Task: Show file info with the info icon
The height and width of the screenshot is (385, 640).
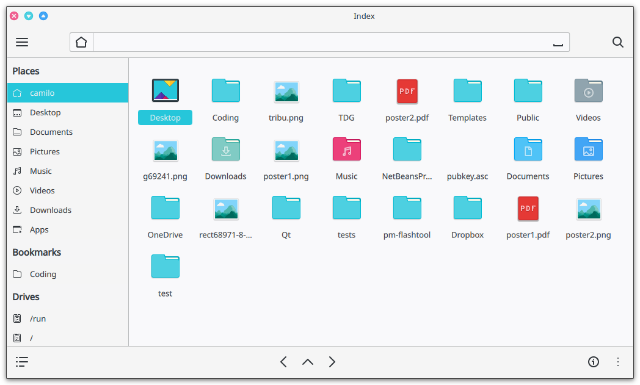Action: (x=593, y=362)
